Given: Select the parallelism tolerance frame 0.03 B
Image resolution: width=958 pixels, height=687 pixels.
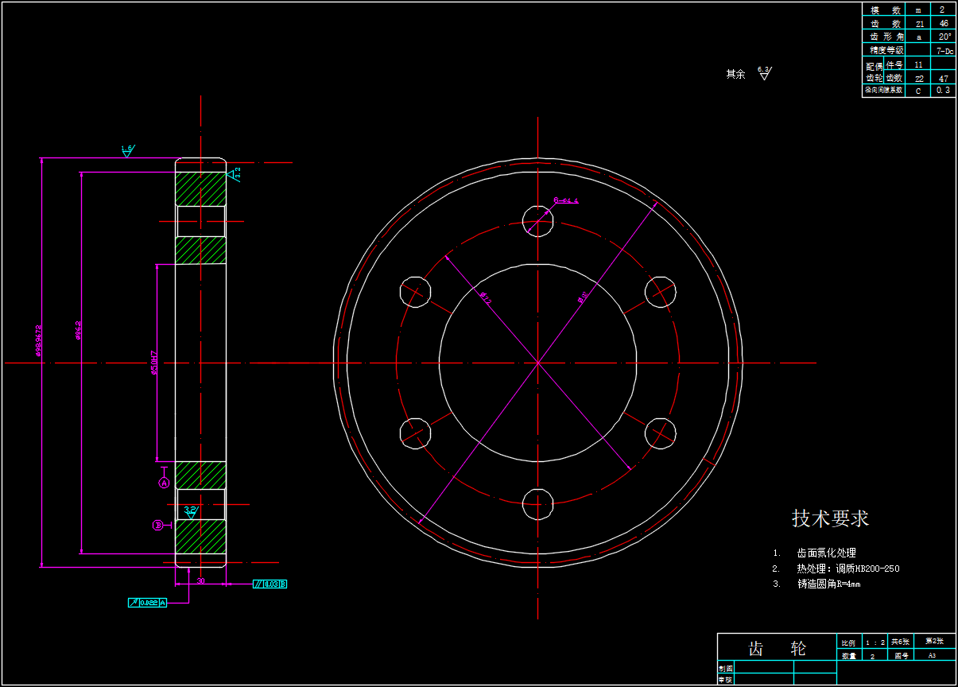Looking at the screenshot, I should (270, 584).
